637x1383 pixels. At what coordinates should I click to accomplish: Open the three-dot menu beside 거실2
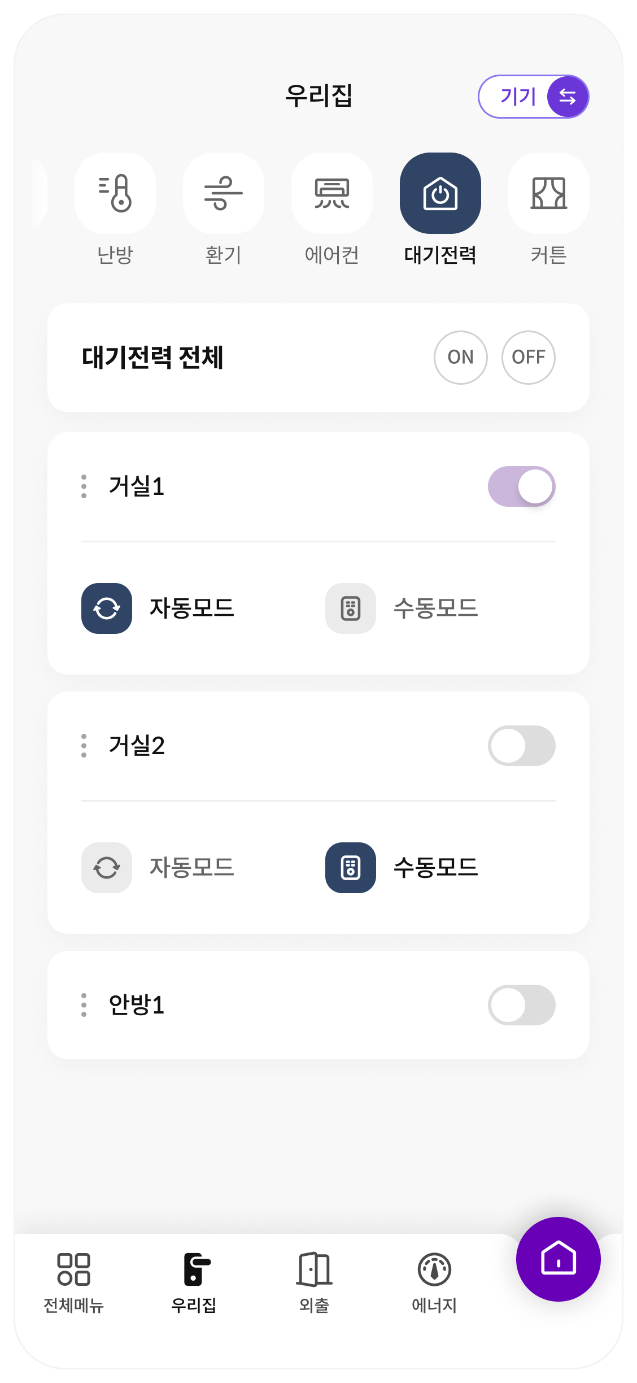(84, 746)
